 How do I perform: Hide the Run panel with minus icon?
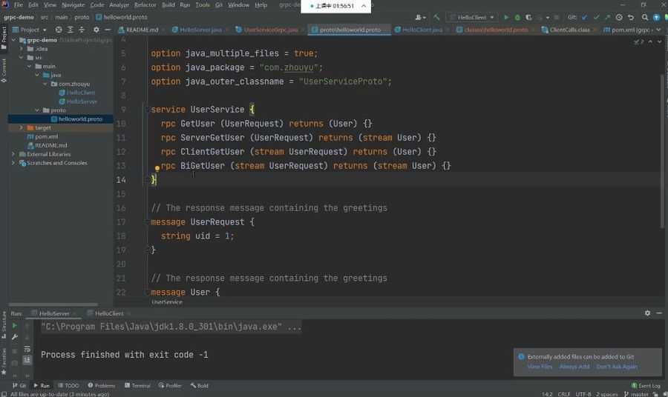659,313
